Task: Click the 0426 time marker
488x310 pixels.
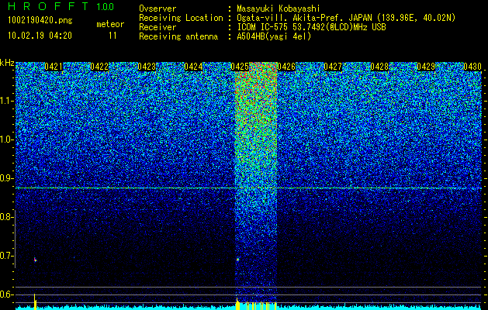Action: coord(286,67)
